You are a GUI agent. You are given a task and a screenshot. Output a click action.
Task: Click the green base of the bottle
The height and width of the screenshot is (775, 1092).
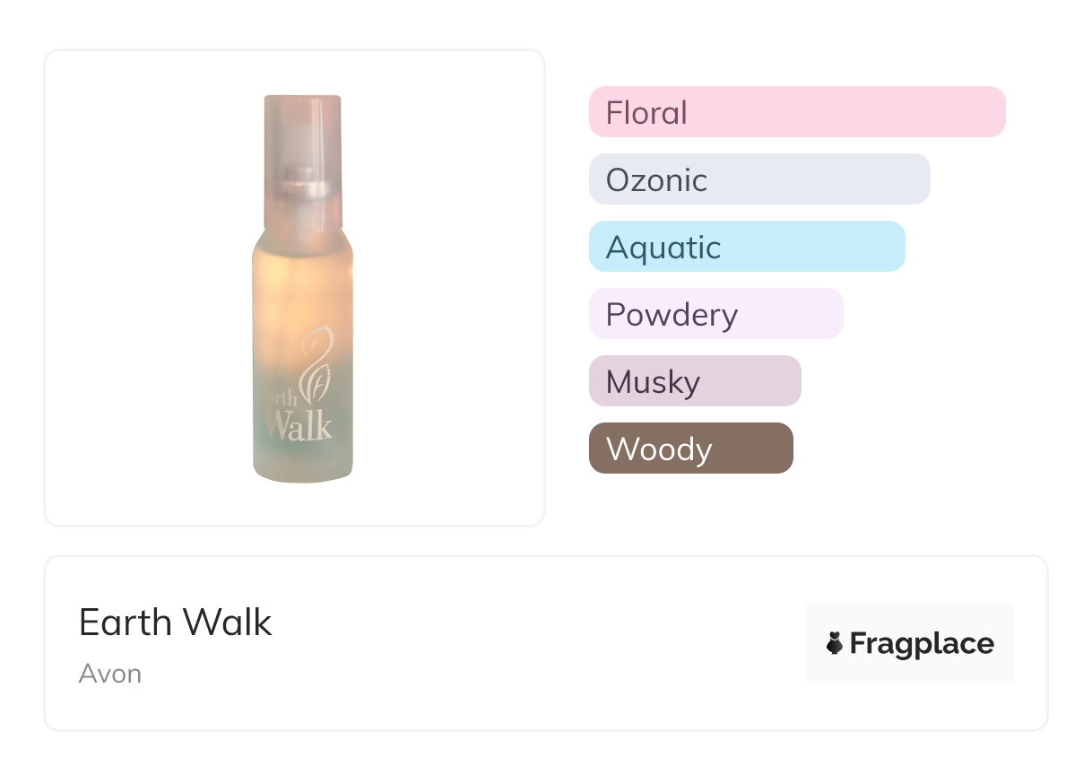pos(302,462)
